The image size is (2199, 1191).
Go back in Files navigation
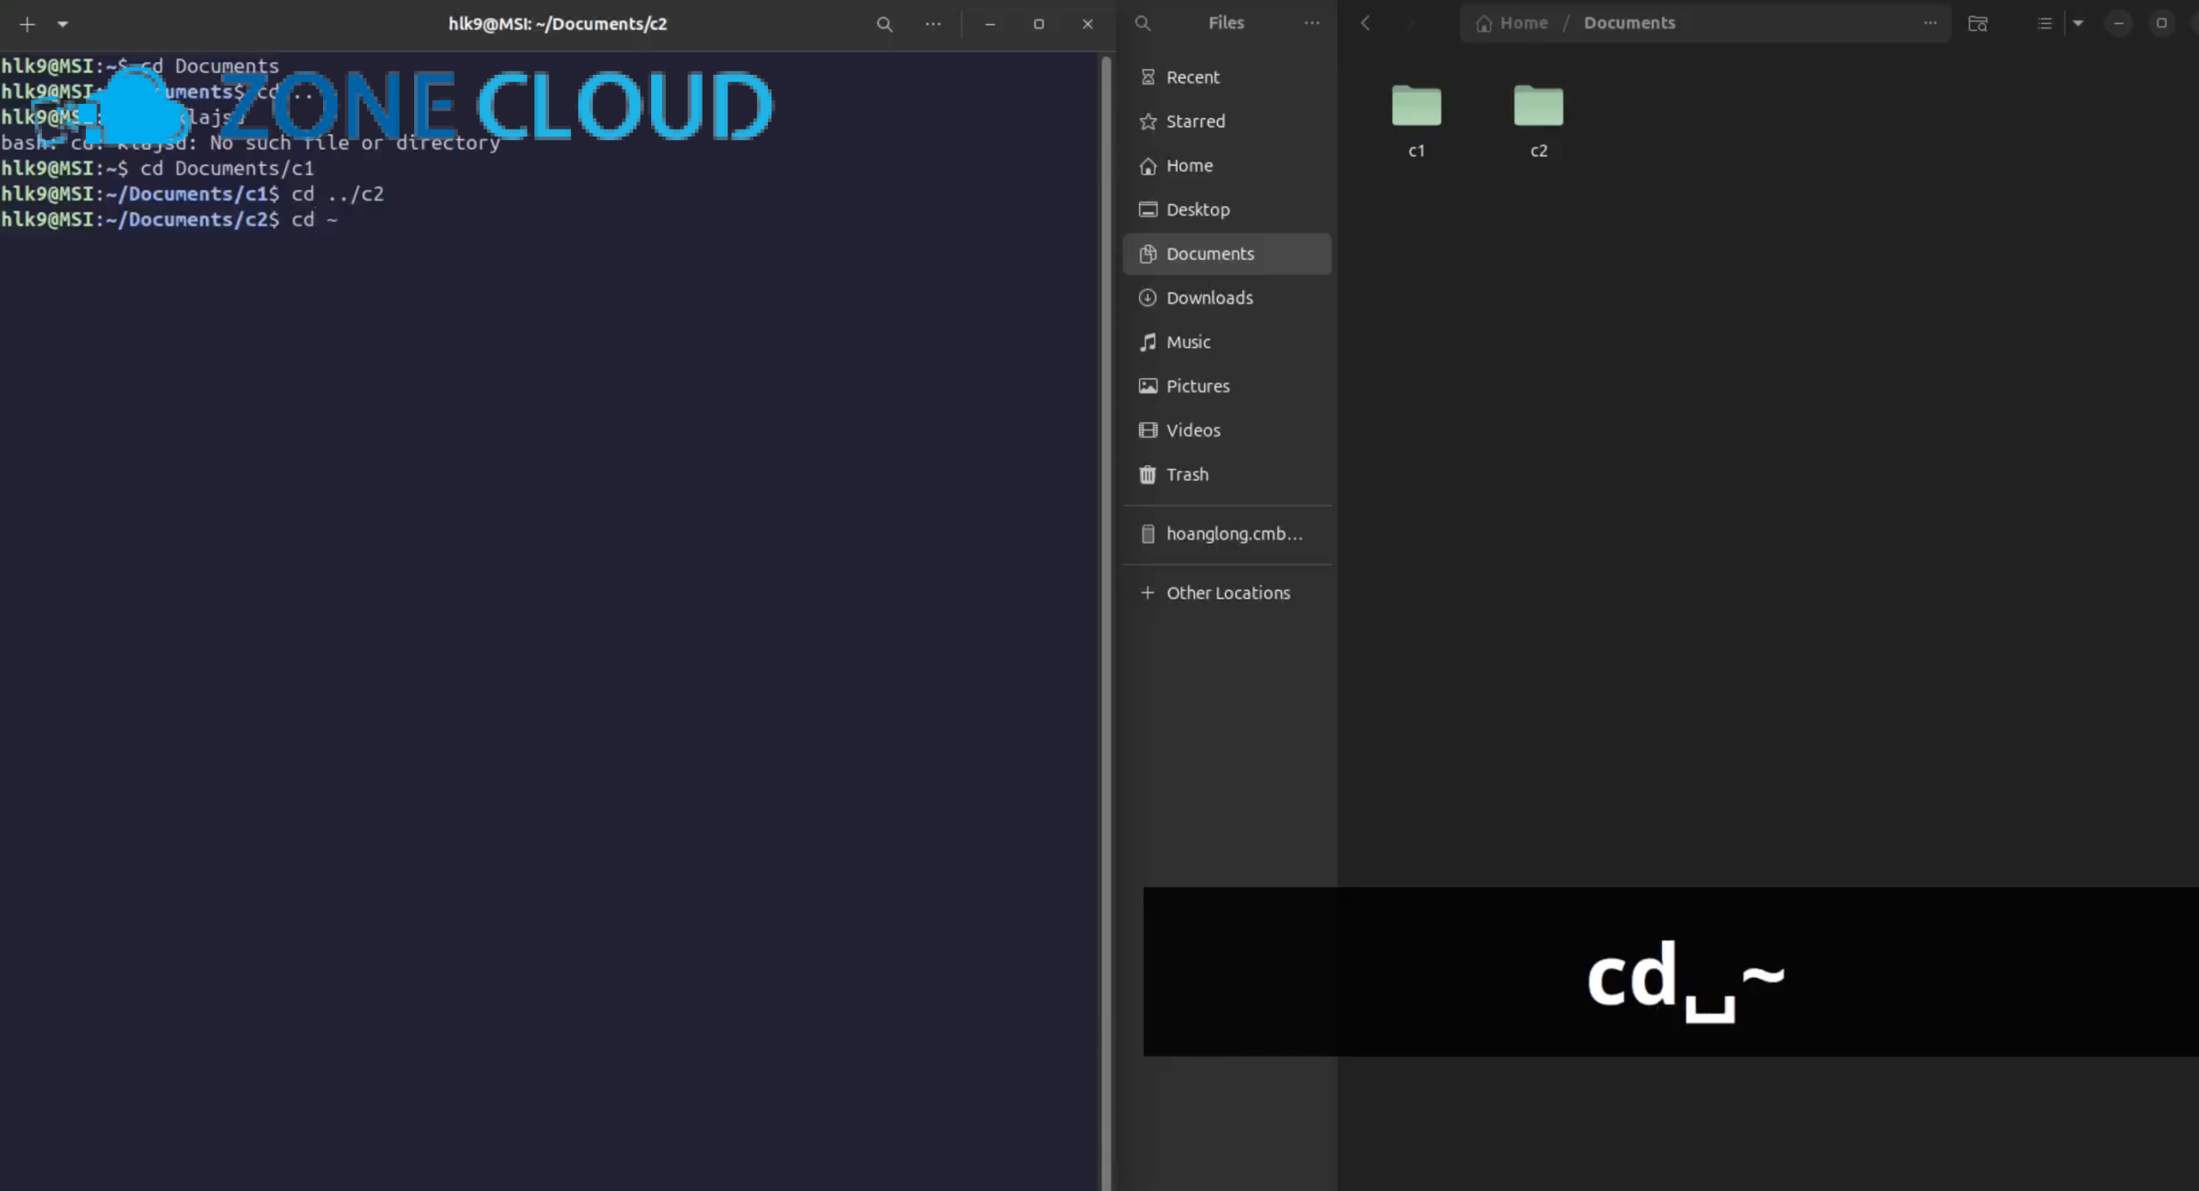click(1365, 23)
